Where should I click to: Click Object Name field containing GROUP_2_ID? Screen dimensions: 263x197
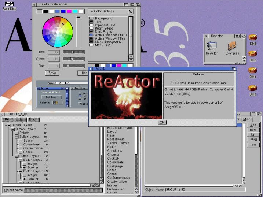pyautogui.click(x=205, y=190)
